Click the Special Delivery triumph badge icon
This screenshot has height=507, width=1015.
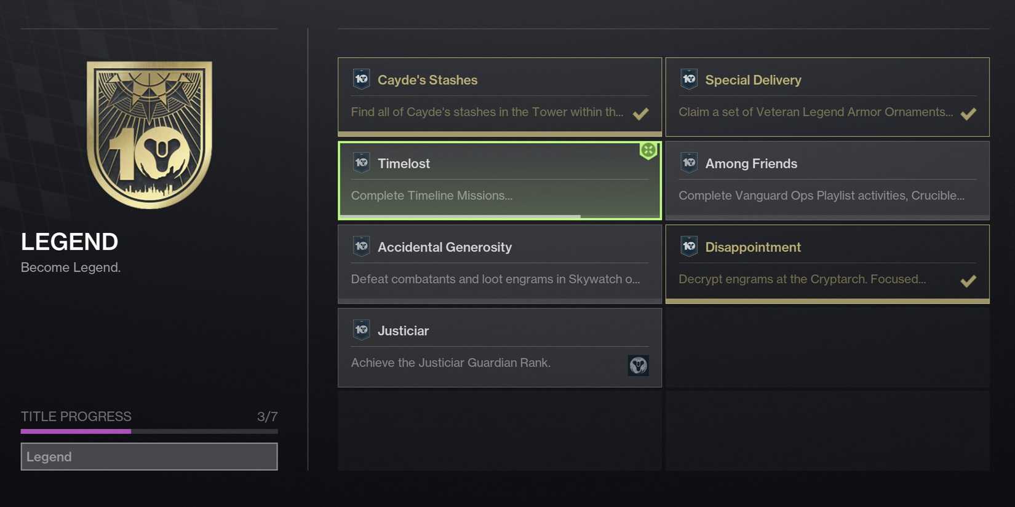(689, 79)
